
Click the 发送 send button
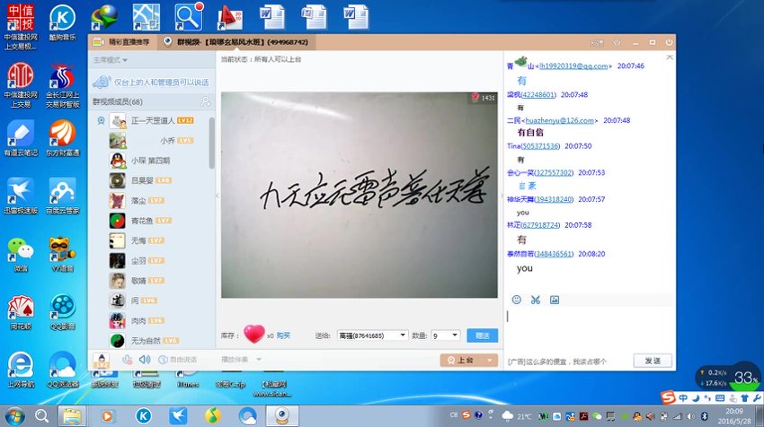click(653, 361)
